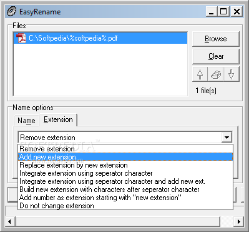Choose 'Add new extension' option
The width and height of the screenshot is (249, 232).
(x=125, y=157)
